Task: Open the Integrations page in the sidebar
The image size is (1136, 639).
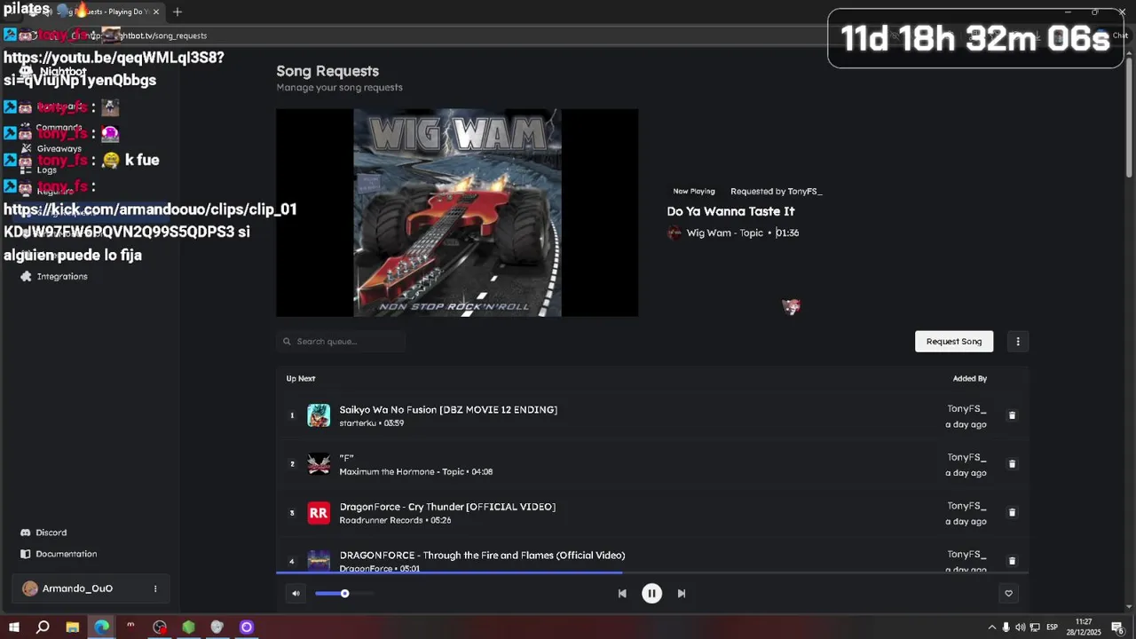Action: coord(62,277)
